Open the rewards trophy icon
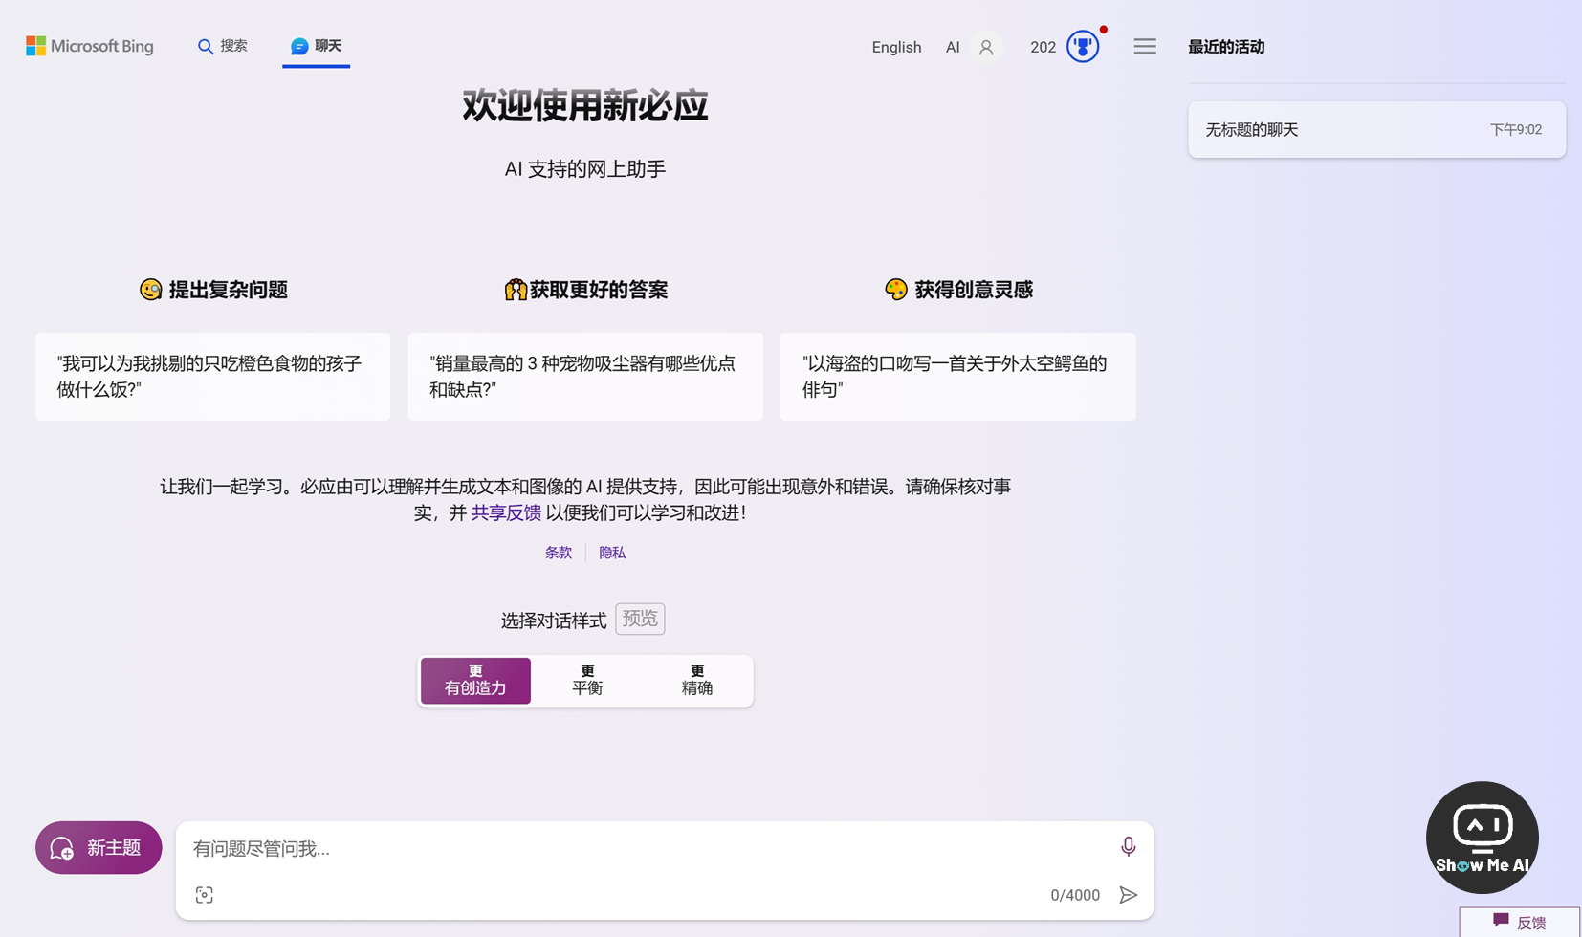The height and width of the screenshot is (937, 1582). click(1083, 46)
